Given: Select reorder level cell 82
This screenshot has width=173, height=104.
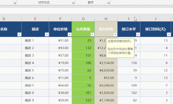Looking at the screenshot, I should tap(129, 100).
